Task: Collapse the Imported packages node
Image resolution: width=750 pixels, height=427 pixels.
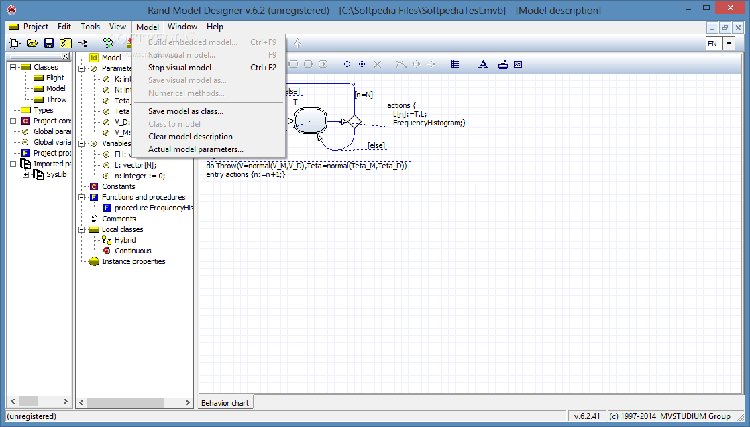Action: [13, 164]
